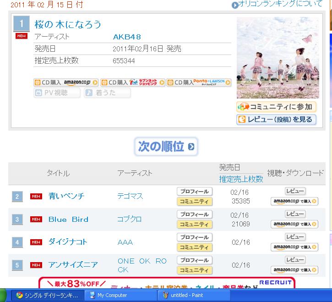Open コミュニティ for ONE OK ROCK
Viewport: 332px width, 302px height.
pos(195,270)
